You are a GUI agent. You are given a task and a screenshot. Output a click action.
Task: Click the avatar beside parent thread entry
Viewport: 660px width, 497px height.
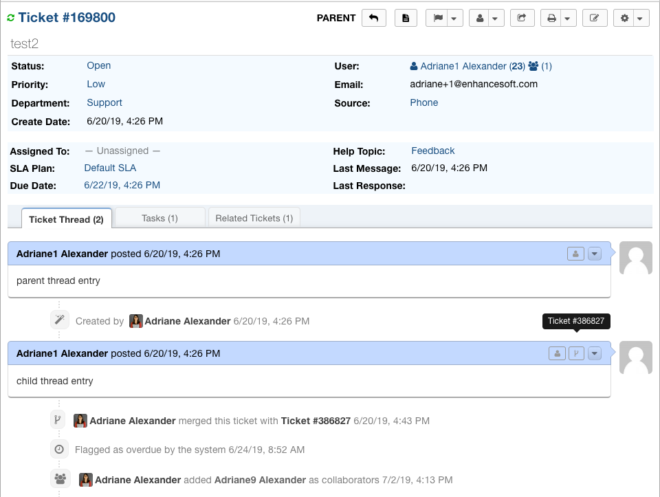pos(636,258)
